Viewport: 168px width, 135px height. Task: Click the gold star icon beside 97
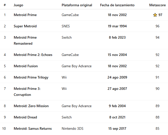(x=155, y=15)
